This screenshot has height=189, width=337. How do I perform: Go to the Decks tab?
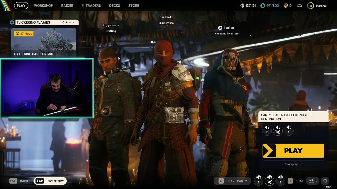(115, 6)
